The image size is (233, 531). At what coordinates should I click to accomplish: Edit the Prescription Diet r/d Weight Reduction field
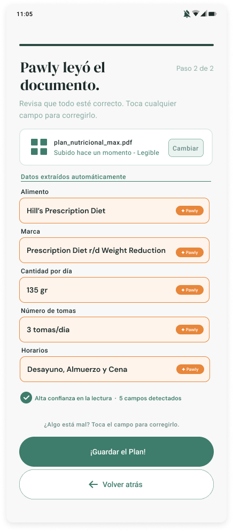[x=114, y=250]
